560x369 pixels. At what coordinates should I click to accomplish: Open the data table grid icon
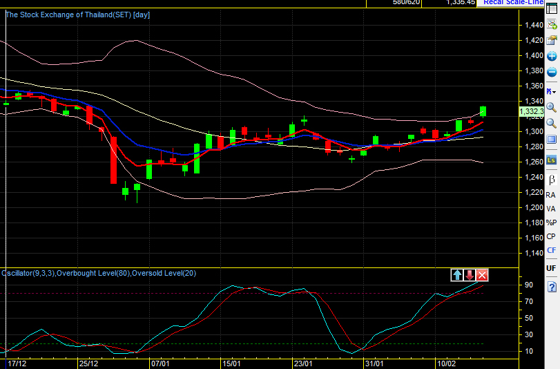(x=552, y=8)
